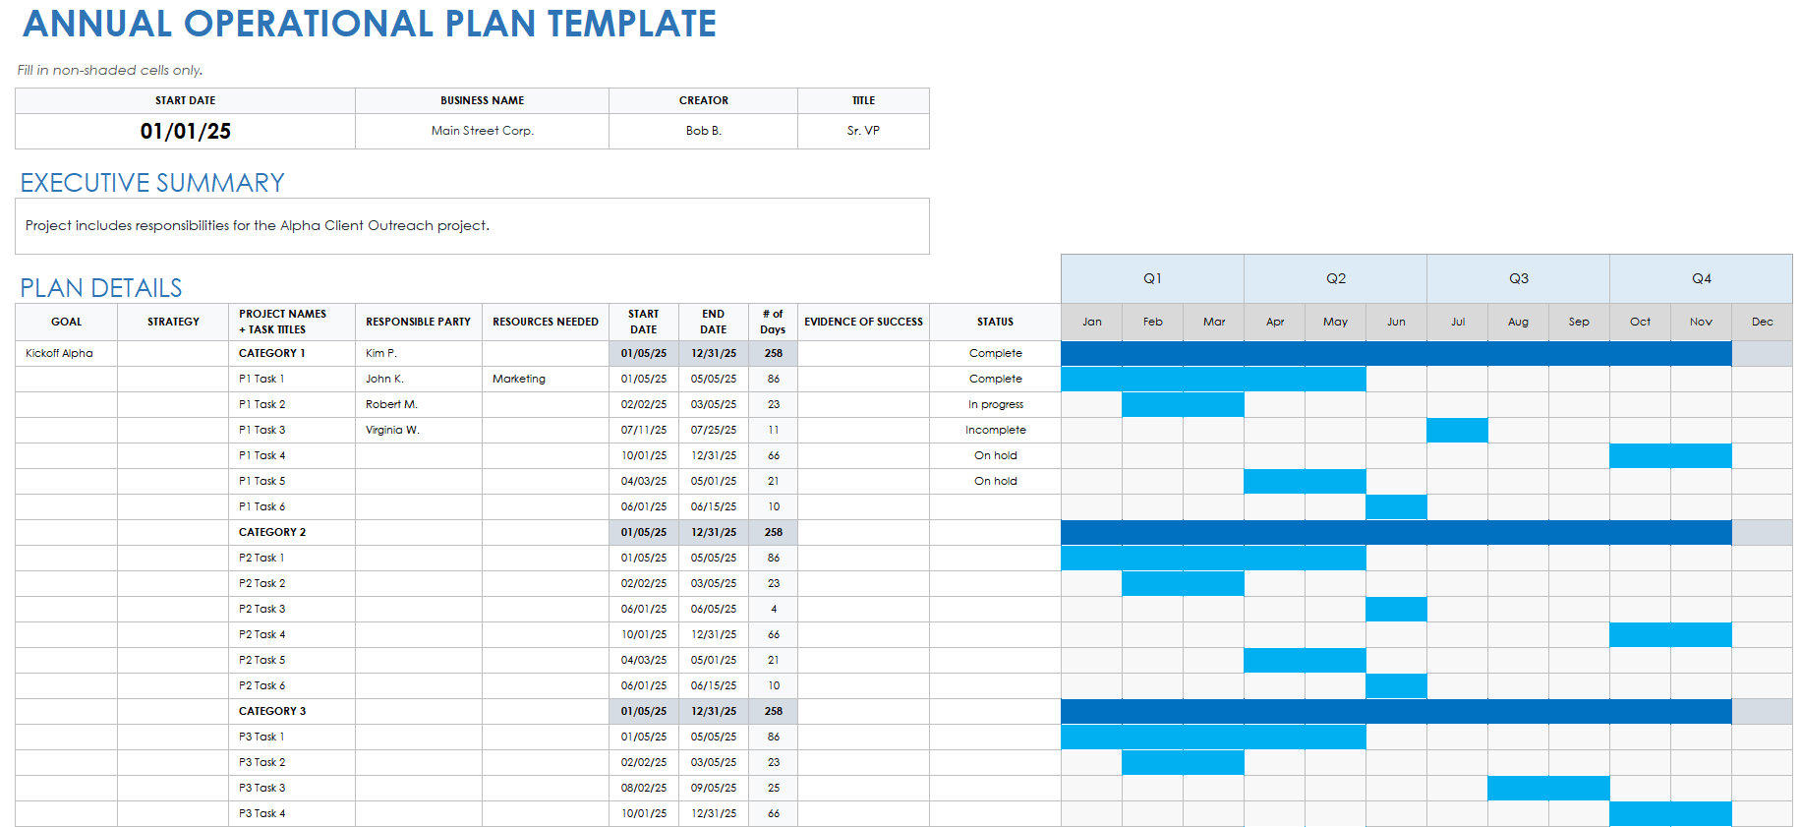This screenshot has height=827, width=1801.
Task: Select the CATEGORY 2 row label
Action: point(291,532)
